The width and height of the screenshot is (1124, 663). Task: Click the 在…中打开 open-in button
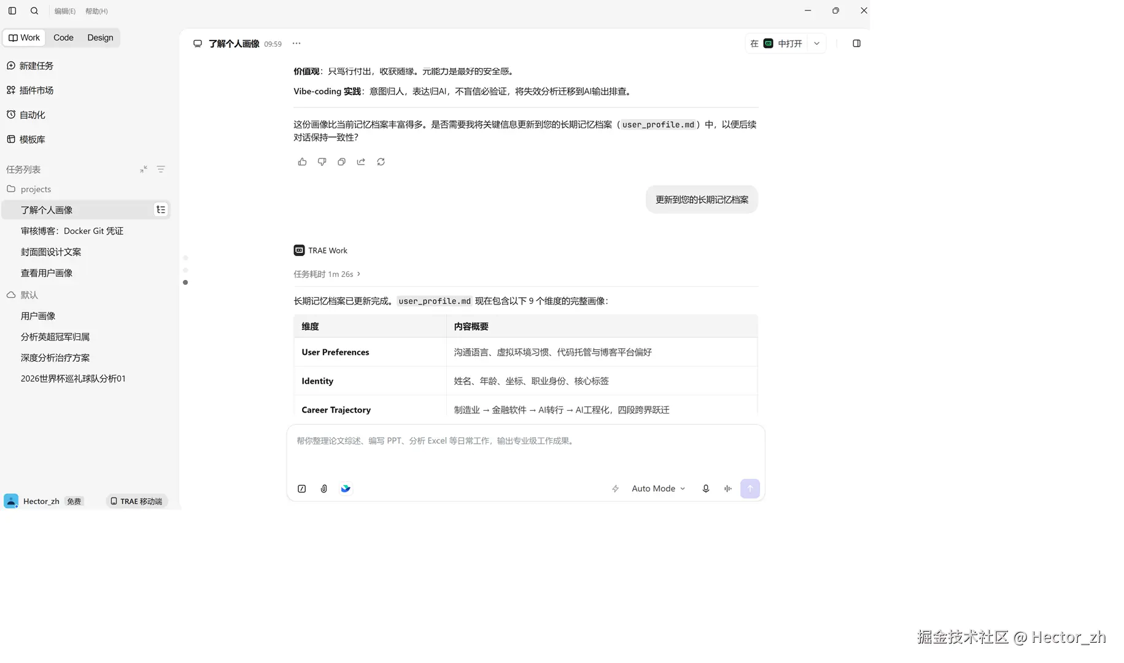777,44
